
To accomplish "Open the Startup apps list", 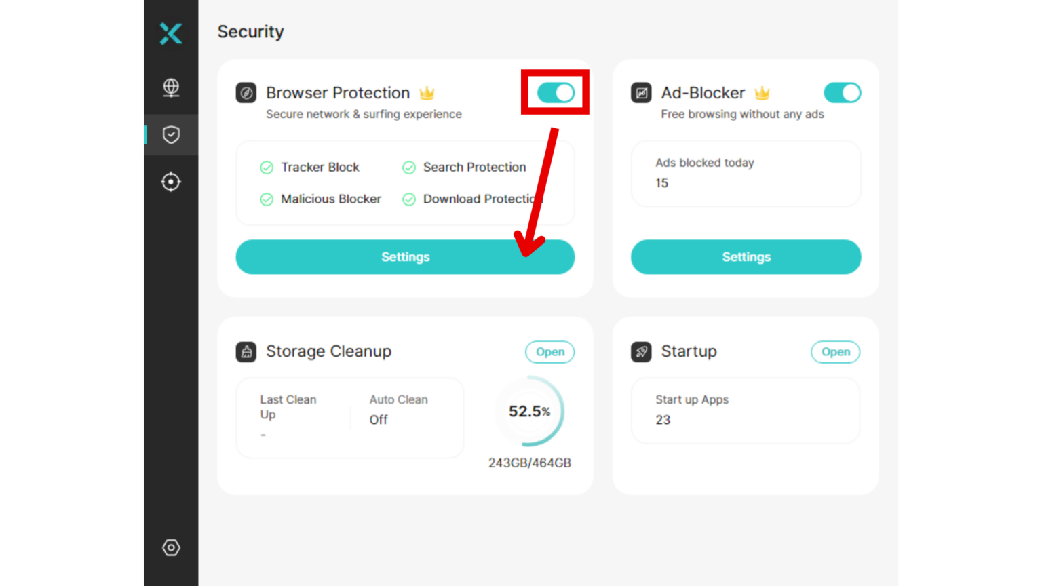I will click(x=835, y=351).
